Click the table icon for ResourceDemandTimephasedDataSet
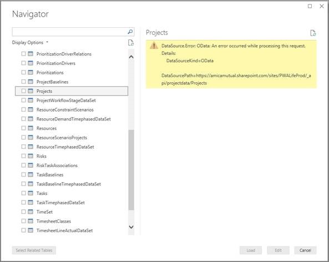Image resolution: width=329 pixels, height=262 pixels. click(31, 119)
